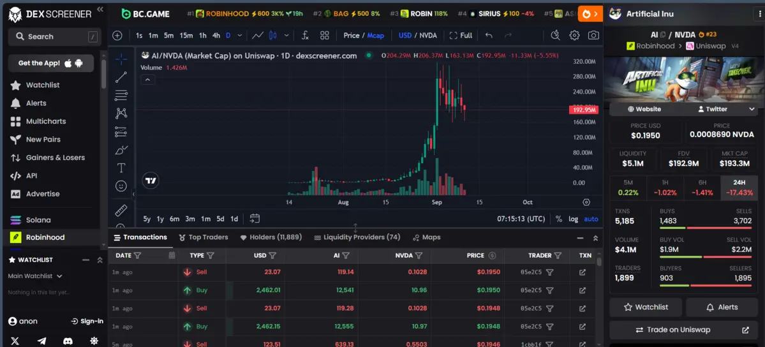Open the X (Twitter) social link
Screen dimensions: 765x347
point(15,341)
